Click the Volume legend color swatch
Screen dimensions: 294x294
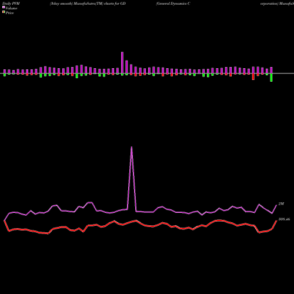pyautogui.click(x=4, y=7)
